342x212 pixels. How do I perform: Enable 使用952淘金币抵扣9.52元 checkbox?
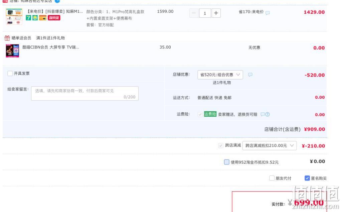[227, 162]
